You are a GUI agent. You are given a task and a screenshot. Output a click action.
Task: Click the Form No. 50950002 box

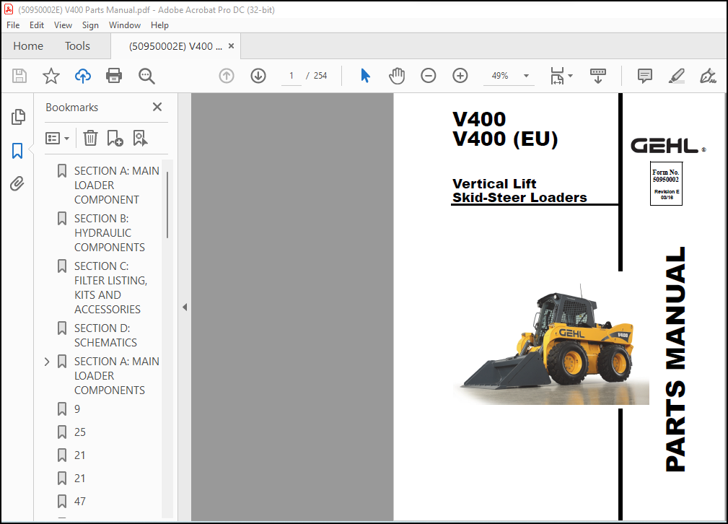point(666,183)
